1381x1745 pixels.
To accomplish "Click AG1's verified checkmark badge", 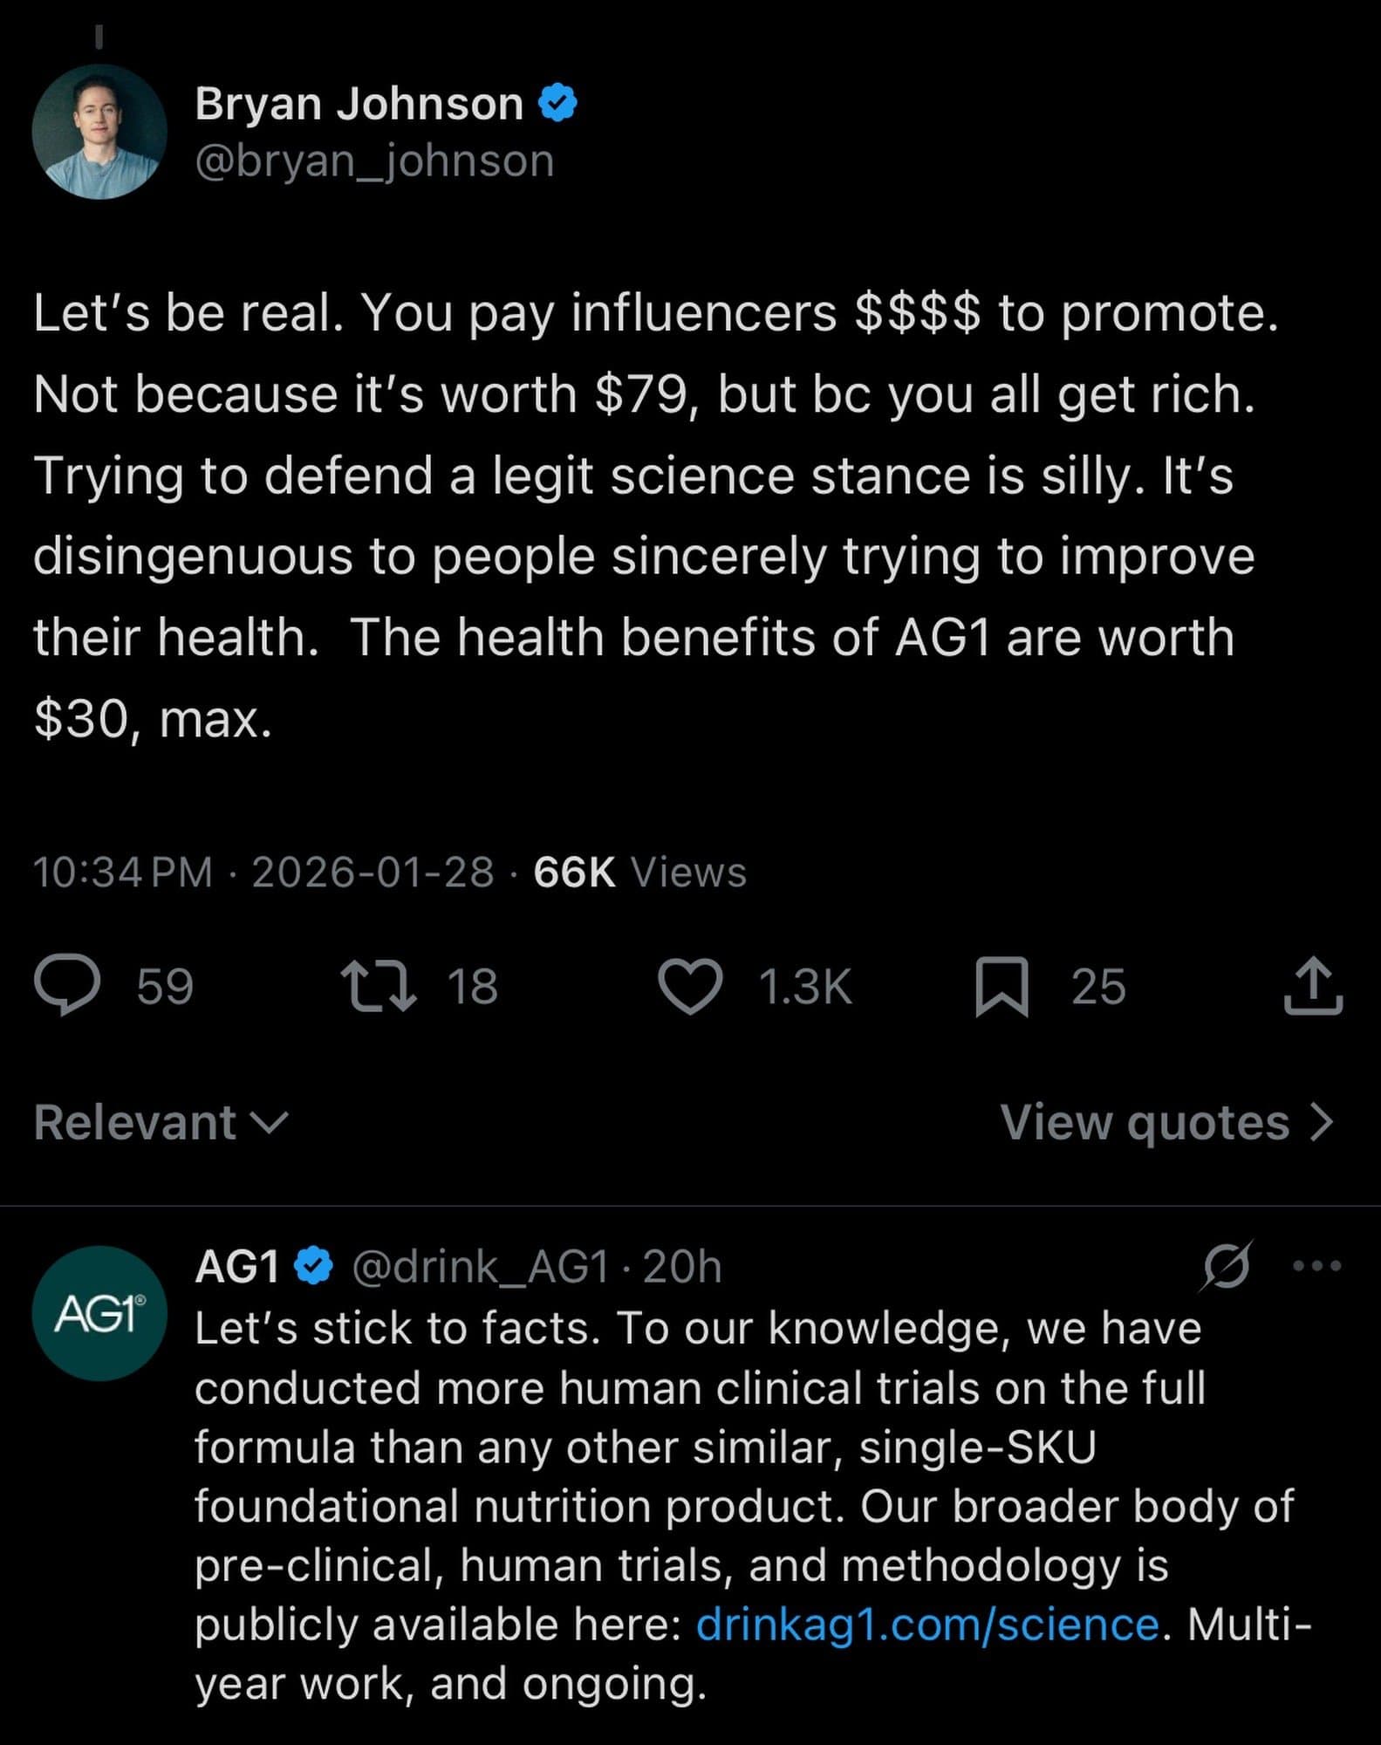I will tap(314, 1266).
